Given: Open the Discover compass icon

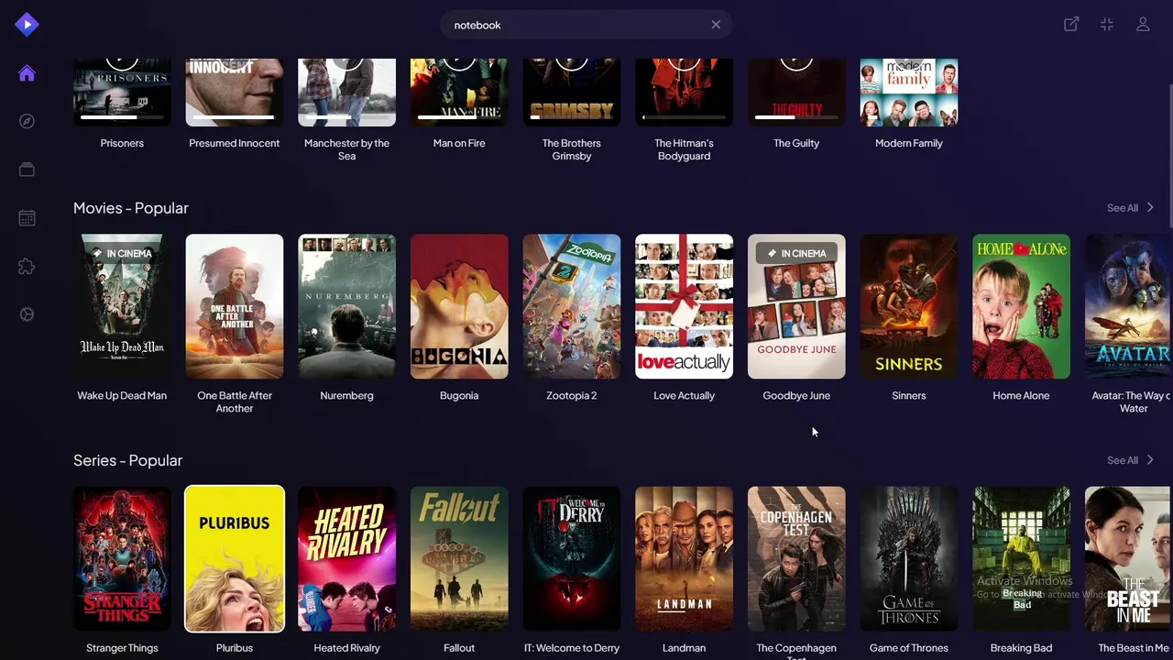Looking at the screenshot, I should tap(27, 121).
